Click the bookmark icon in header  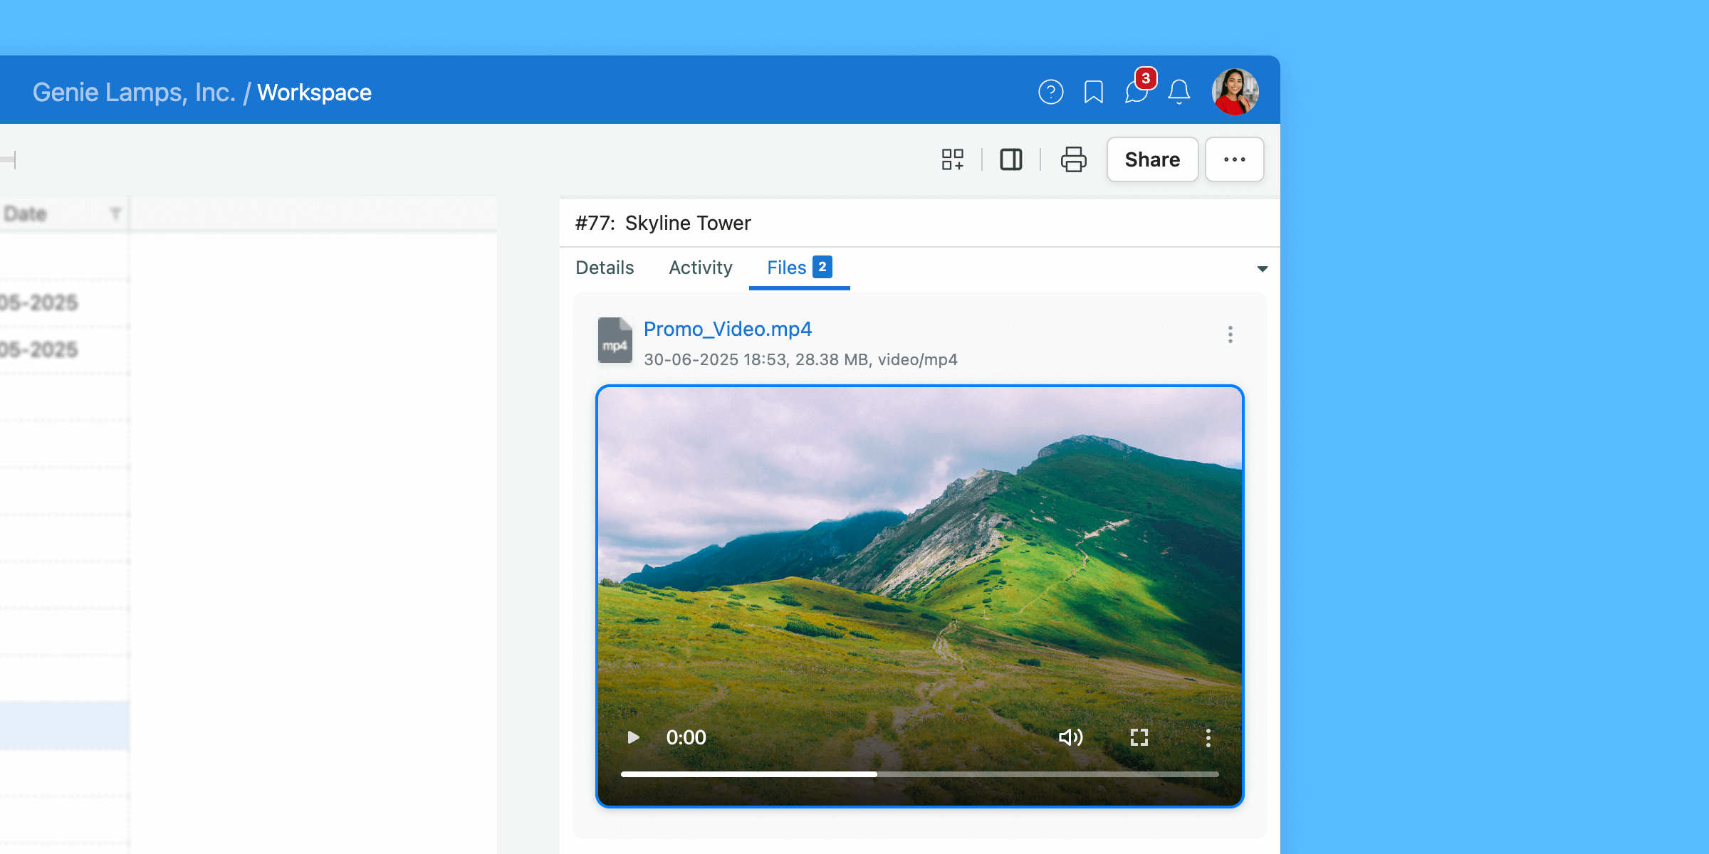click(1093, 92)
